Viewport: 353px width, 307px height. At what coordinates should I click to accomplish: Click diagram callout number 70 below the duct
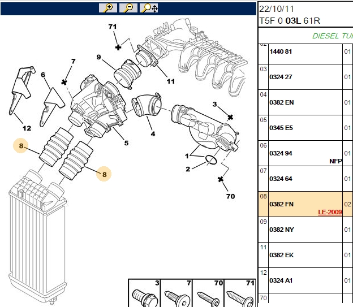(x=231, y=196)
